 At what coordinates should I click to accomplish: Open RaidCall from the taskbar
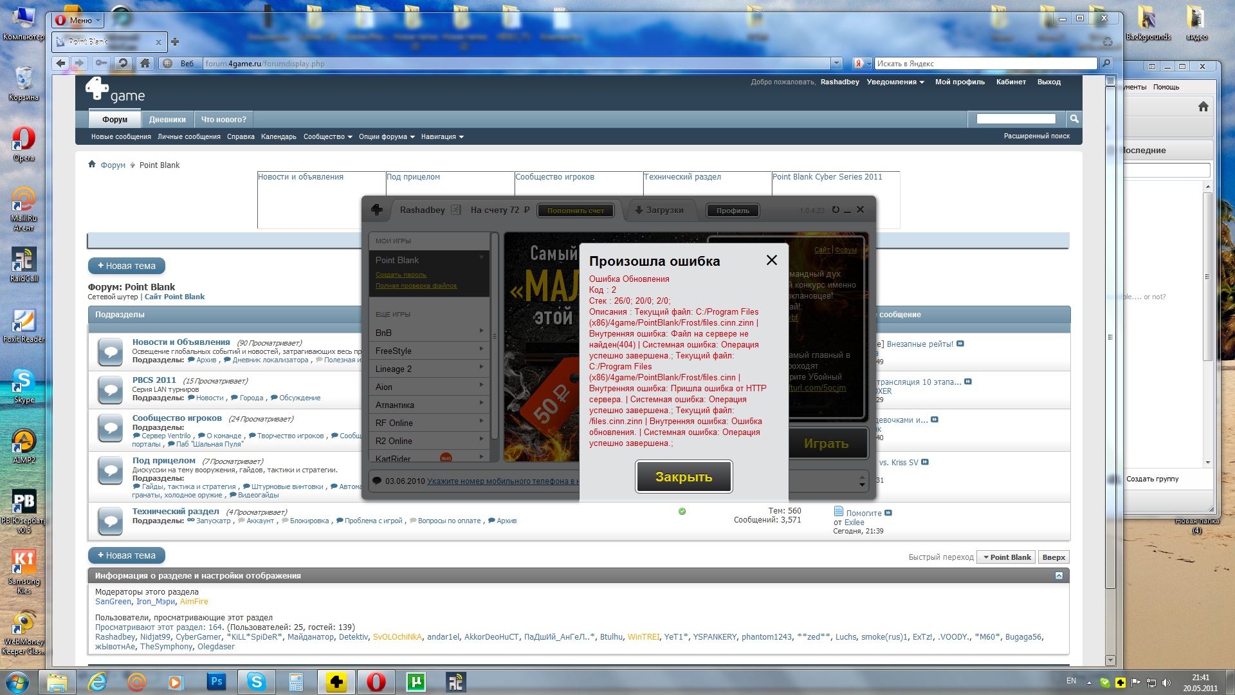pos(456,681)
